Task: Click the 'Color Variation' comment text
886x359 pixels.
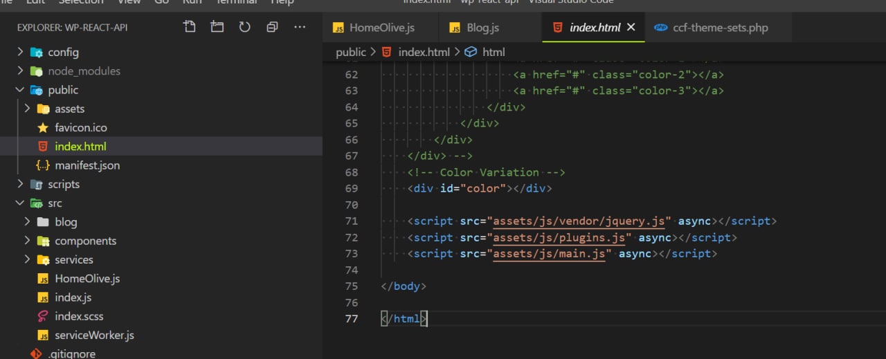Action: (x=489, y=172)
